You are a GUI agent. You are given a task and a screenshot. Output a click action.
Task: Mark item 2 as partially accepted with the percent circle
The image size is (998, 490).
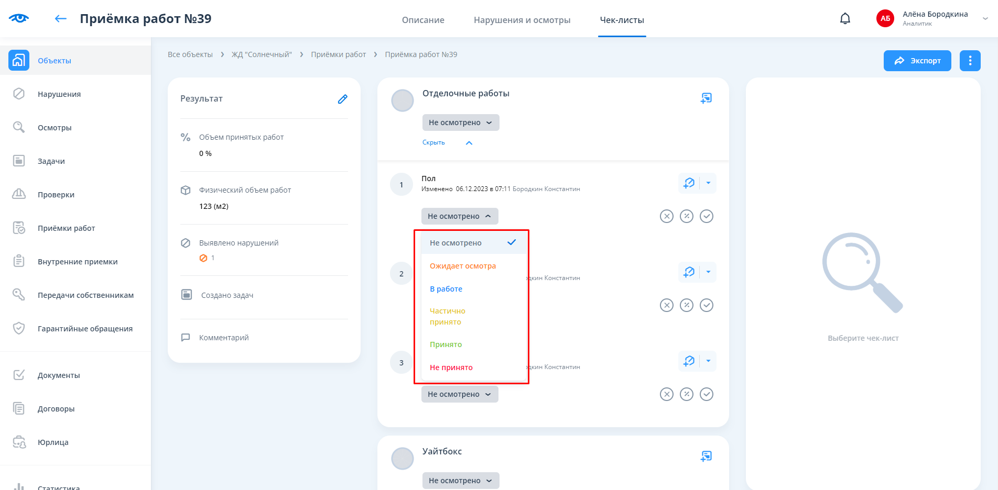[x=686, y=305]
